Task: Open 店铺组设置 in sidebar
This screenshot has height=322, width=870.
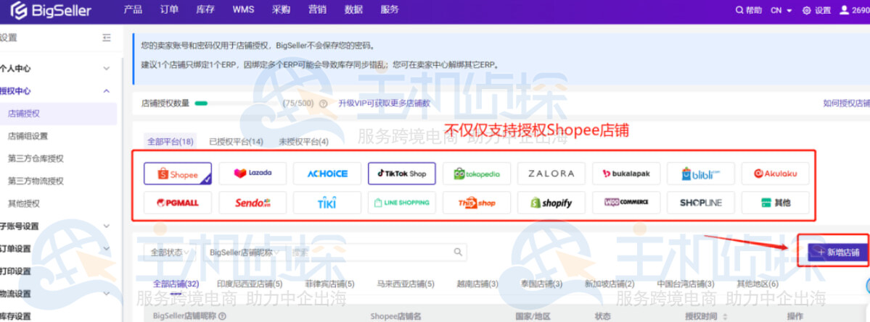Action: coord(28,136)
